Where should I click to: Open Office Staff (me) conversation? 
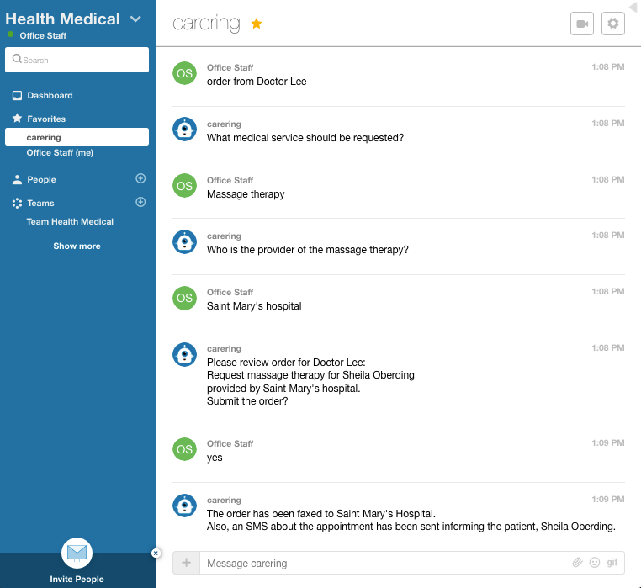point(60,152)
